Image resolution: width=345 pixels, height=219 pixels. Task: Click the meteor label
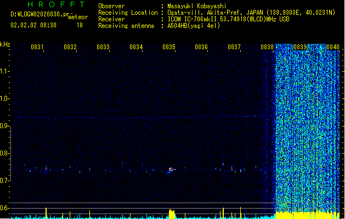tap(78, 17)
